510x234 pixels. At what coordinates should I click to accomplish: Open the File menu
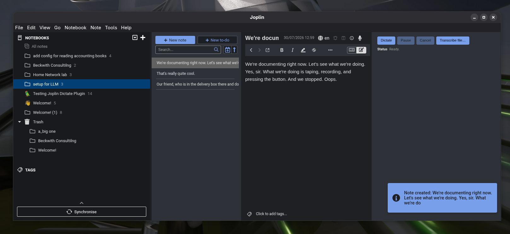(x=19, y=28)
